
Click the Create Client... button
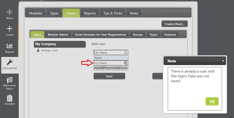click(x=174, y=24)
